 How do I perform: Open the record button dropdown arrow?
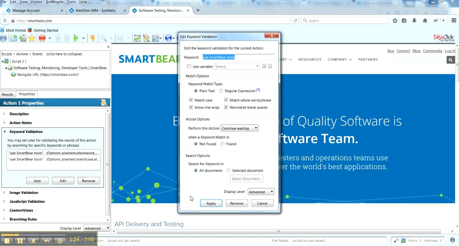click(50, 38)
